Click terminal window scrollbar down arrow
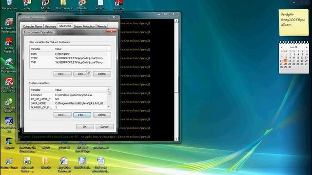The image size is (312, 175). coord(176,139)
